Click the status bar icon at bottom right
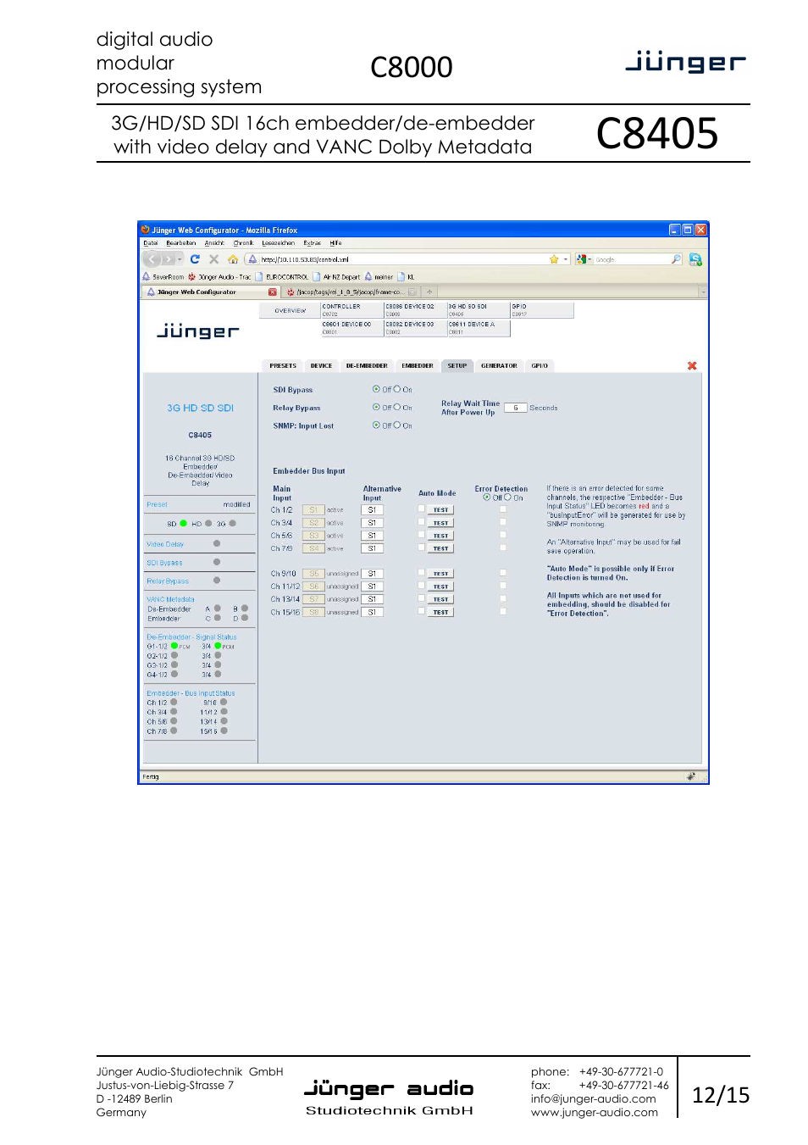808x1145 pixels. [x=691, y=775]
